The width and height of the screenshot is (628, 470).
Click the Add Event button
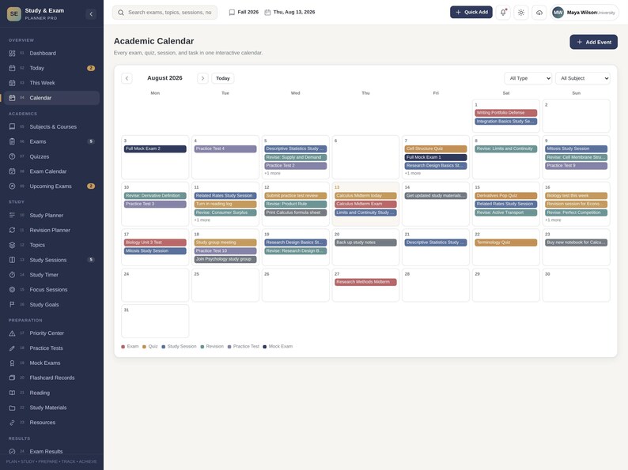point(593,42)
